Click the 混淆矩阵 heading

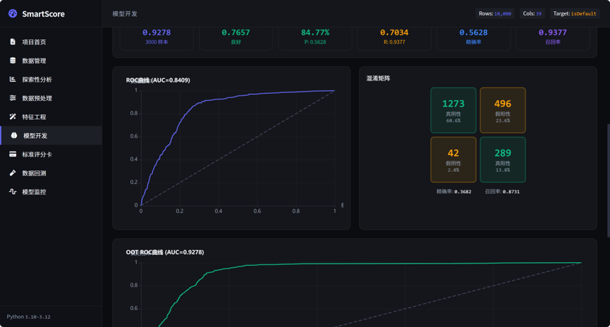(x=378, y=78)
